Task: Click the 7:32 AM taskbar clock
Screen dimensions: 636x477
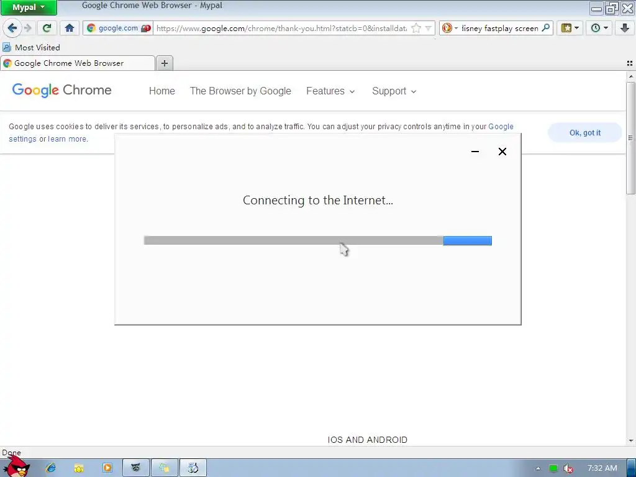Action: pos(602,468)
